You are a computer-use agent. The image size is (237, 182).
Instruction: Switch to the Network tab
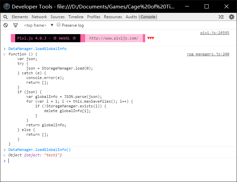coord(39,17)
